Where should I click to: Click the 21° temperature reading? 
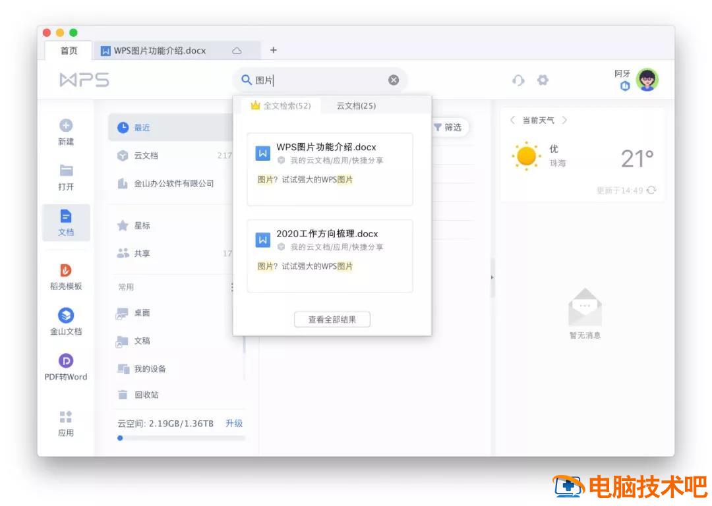click(x=637, y=159)
